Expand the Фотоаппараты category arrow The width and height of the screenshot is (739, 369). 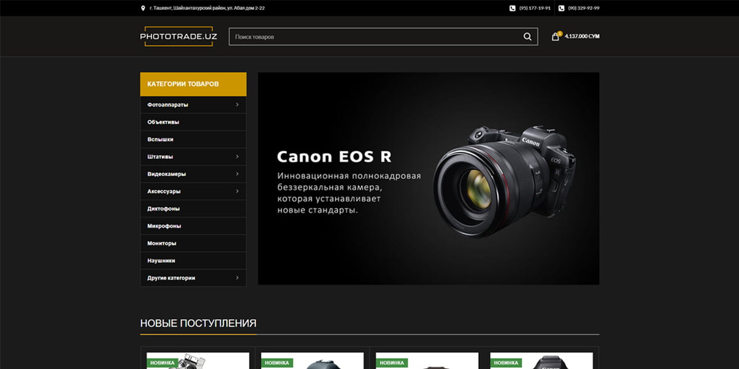[x=237, y=105]
